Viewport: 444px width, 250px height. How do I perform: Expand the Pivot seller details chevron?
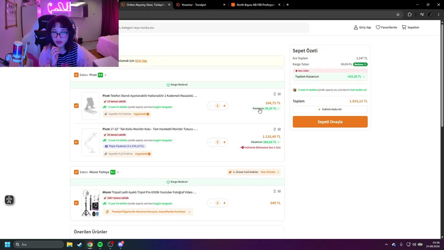pyautogui.click(x=105, y=75)
